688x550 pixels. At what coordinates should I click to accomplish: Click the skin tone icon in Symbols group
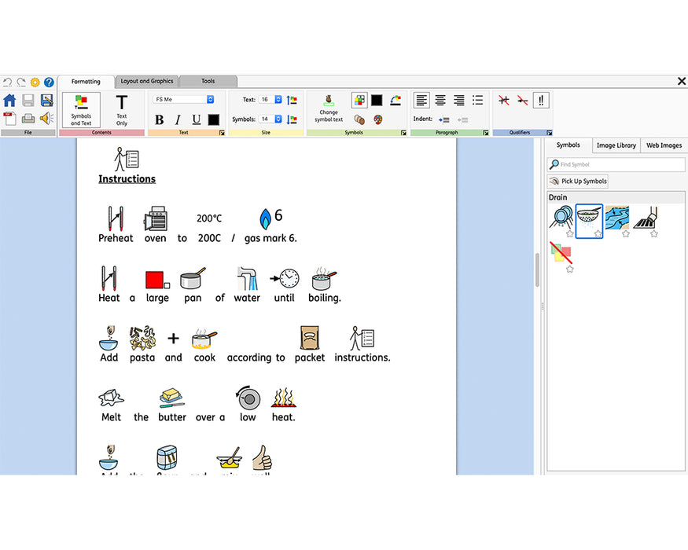(359, 119)
